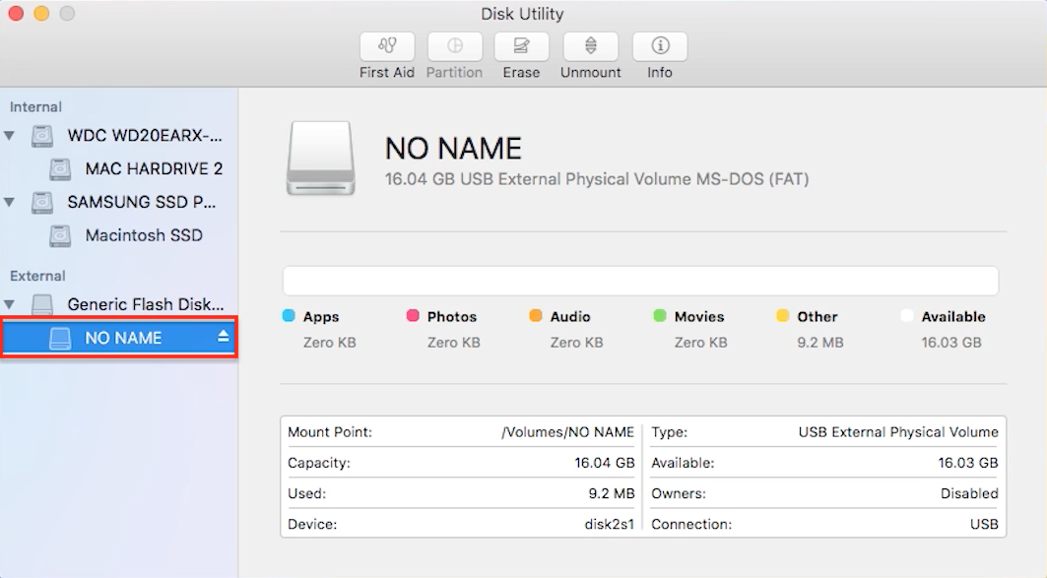Click the NO NAME drive icon in the header
1047x578 pixels.
point(319,158)
